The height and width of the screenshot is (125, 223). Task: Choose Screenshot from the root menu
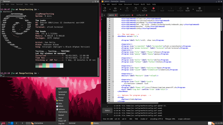tap(62, 92)
